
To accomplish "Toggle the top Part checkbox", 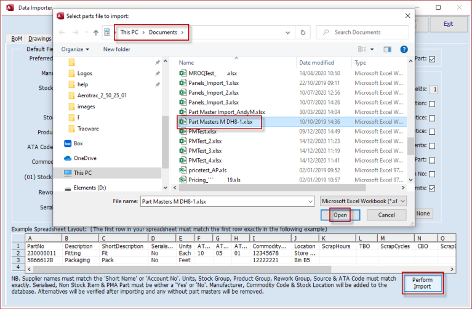I will click(x=432, y=59).
